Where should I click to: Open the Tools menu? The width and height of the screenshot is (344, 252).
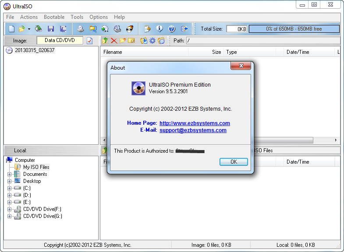77,17
